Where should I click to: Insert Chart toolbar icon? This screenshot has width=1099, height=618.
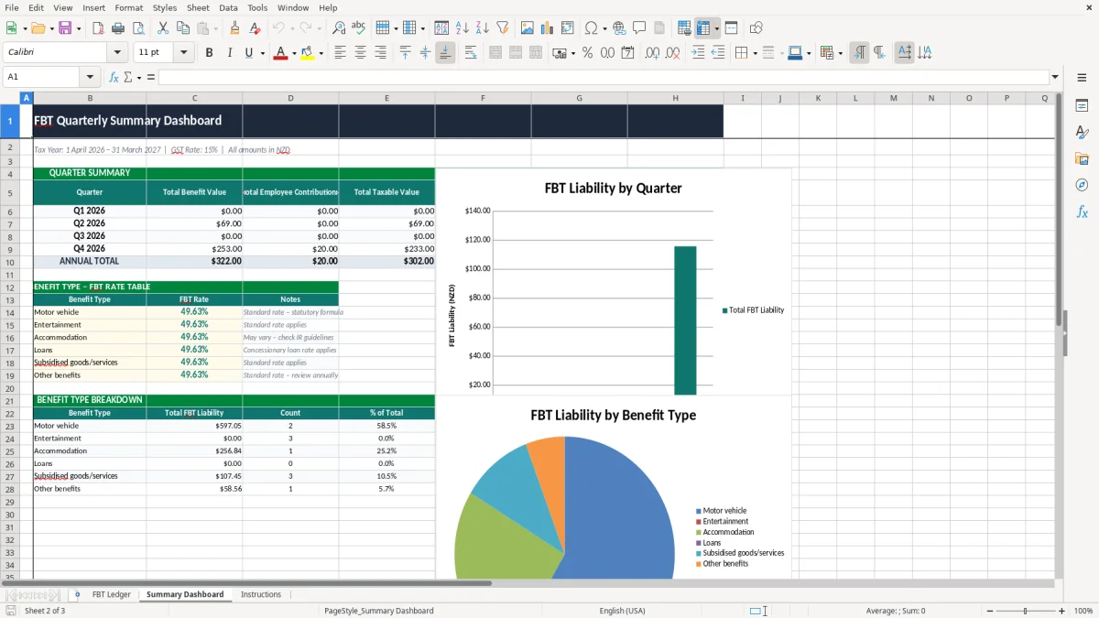click(548, 28)
